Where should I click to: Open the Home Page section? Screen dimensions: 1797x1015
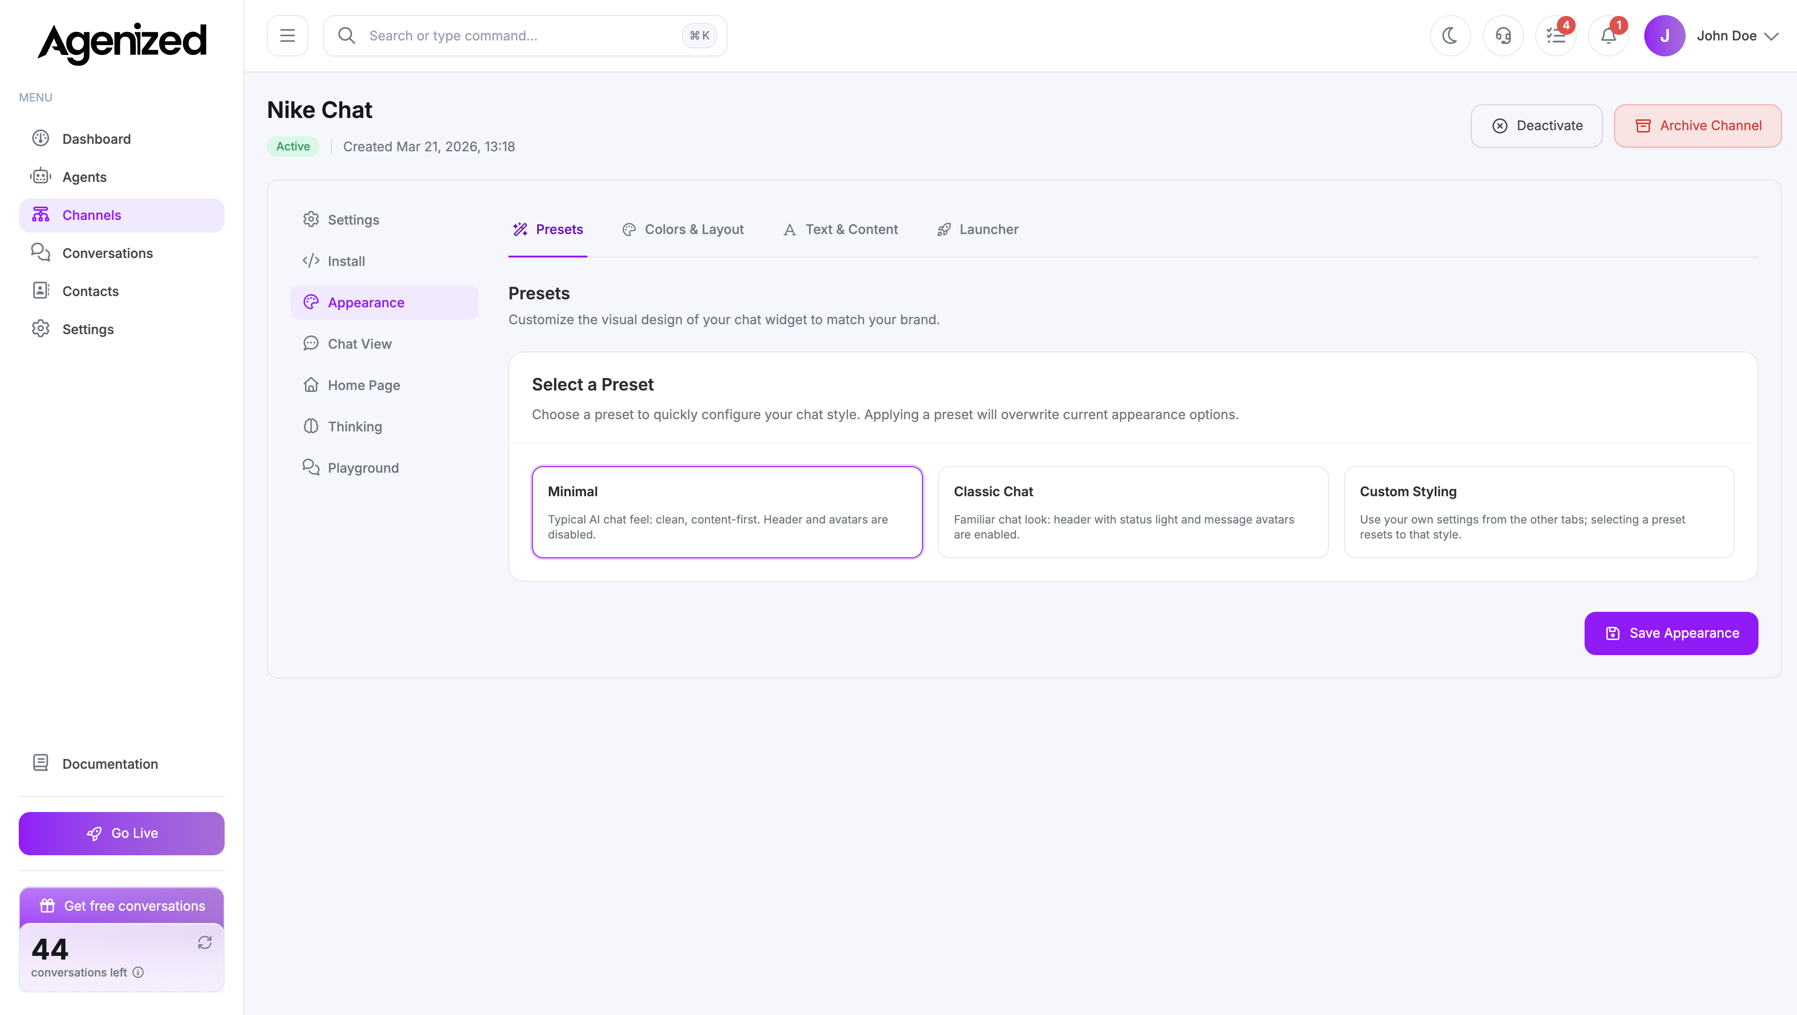click(x=384, y=385)
